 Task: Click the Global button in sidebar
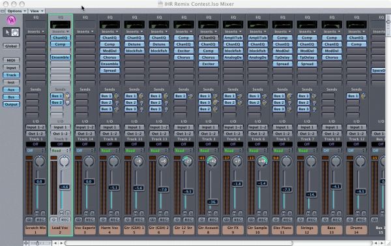coord(11,46)
